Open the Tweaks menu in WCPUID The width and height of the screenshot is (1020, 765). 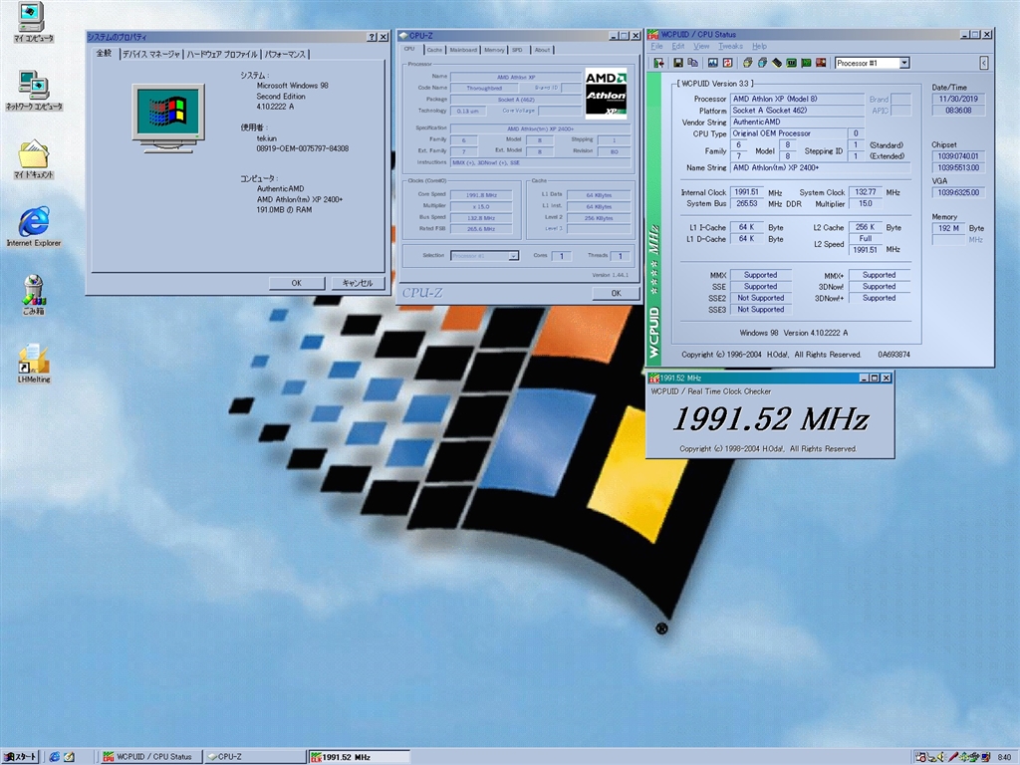[x=730, y=47]
